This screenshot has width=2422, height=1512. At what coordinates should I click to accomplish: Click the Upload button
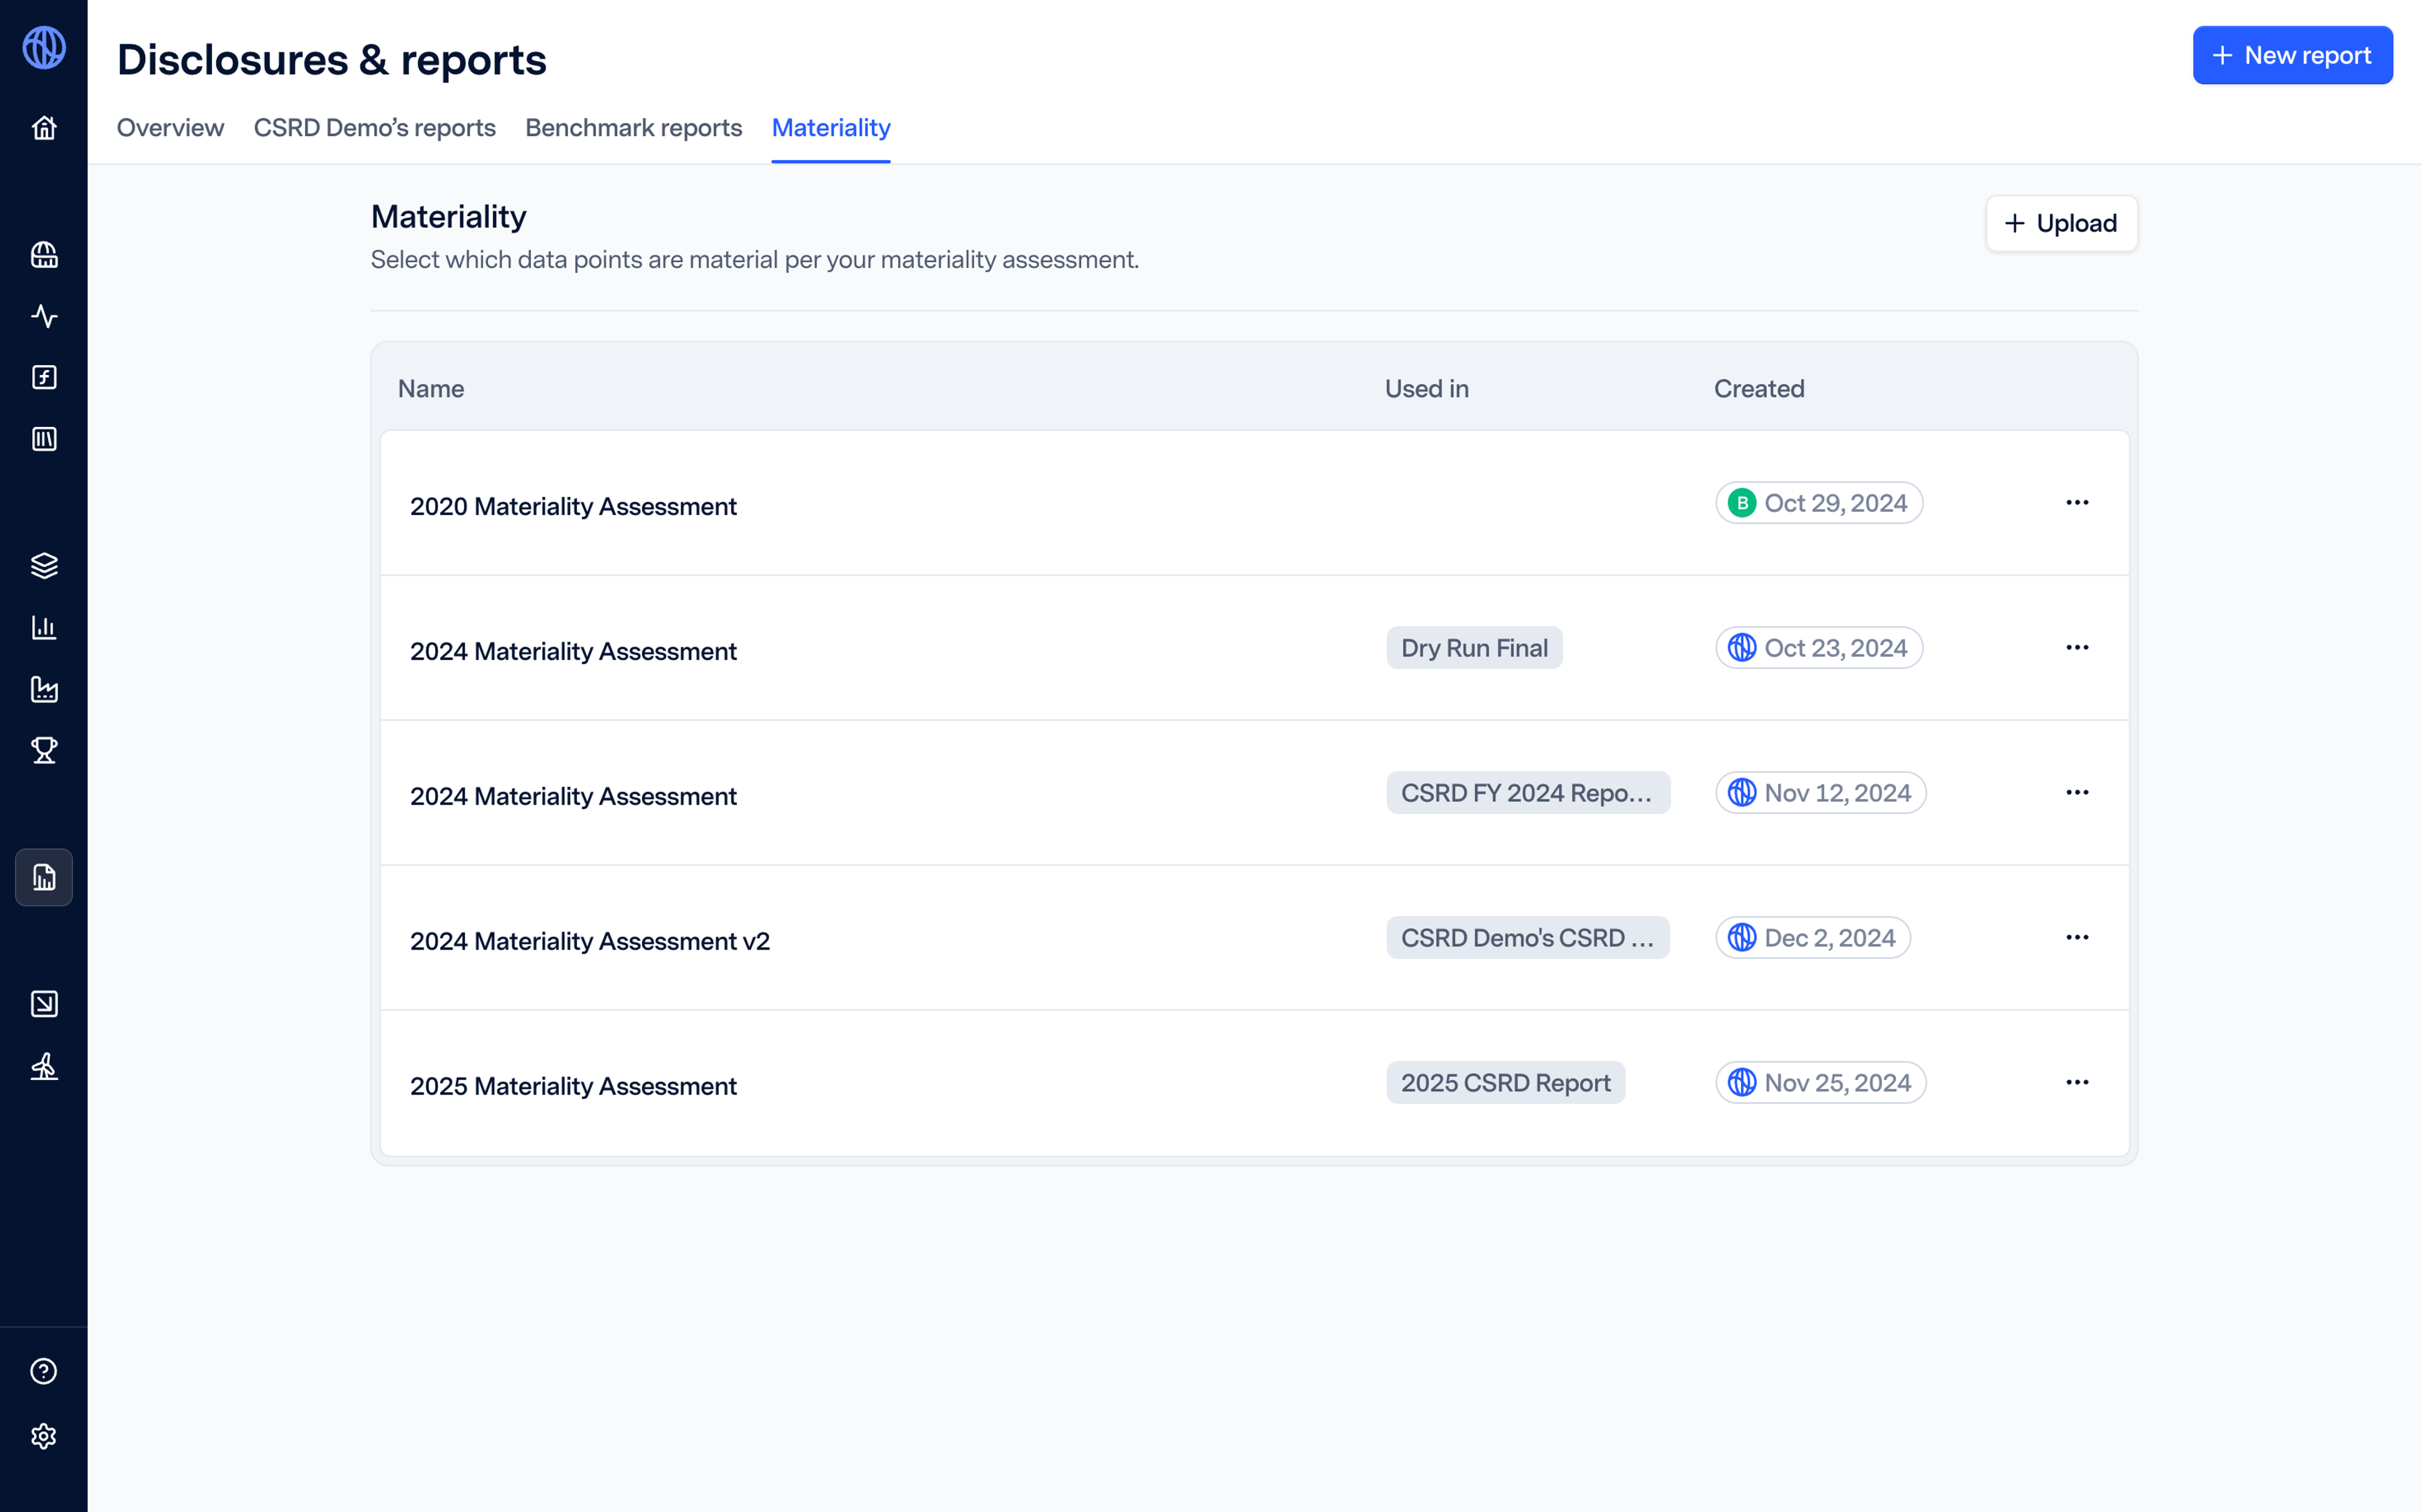point(2061,223)
